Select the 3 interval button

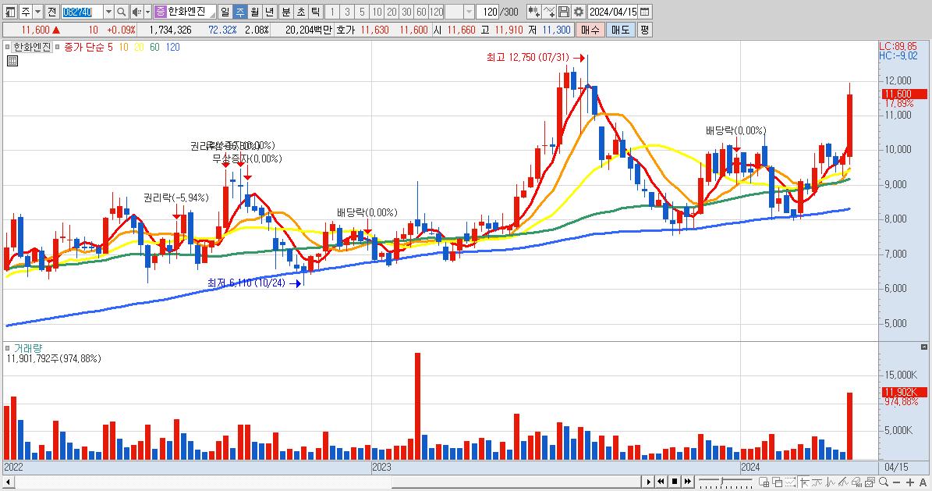point(347,11)
